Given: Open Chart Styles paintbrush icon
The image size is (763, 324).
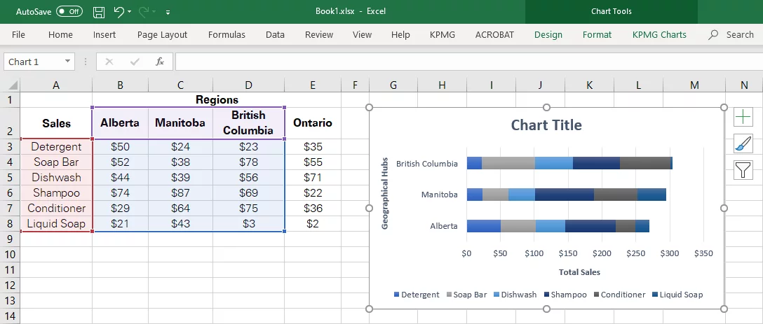Looking at the screenshot, I should [743, 144].
